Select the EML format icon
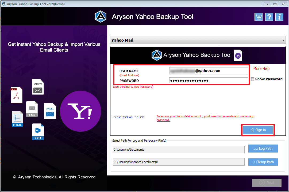Screen dimensions: 289x192 click(32, 109)
